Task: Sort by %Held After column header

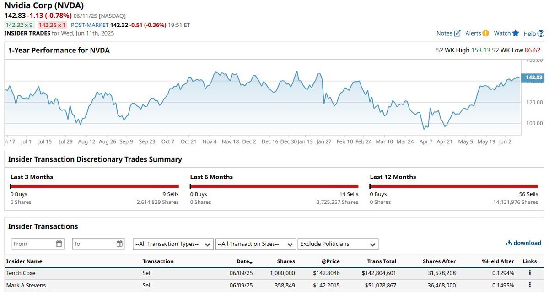Action: tap(498, 261)
